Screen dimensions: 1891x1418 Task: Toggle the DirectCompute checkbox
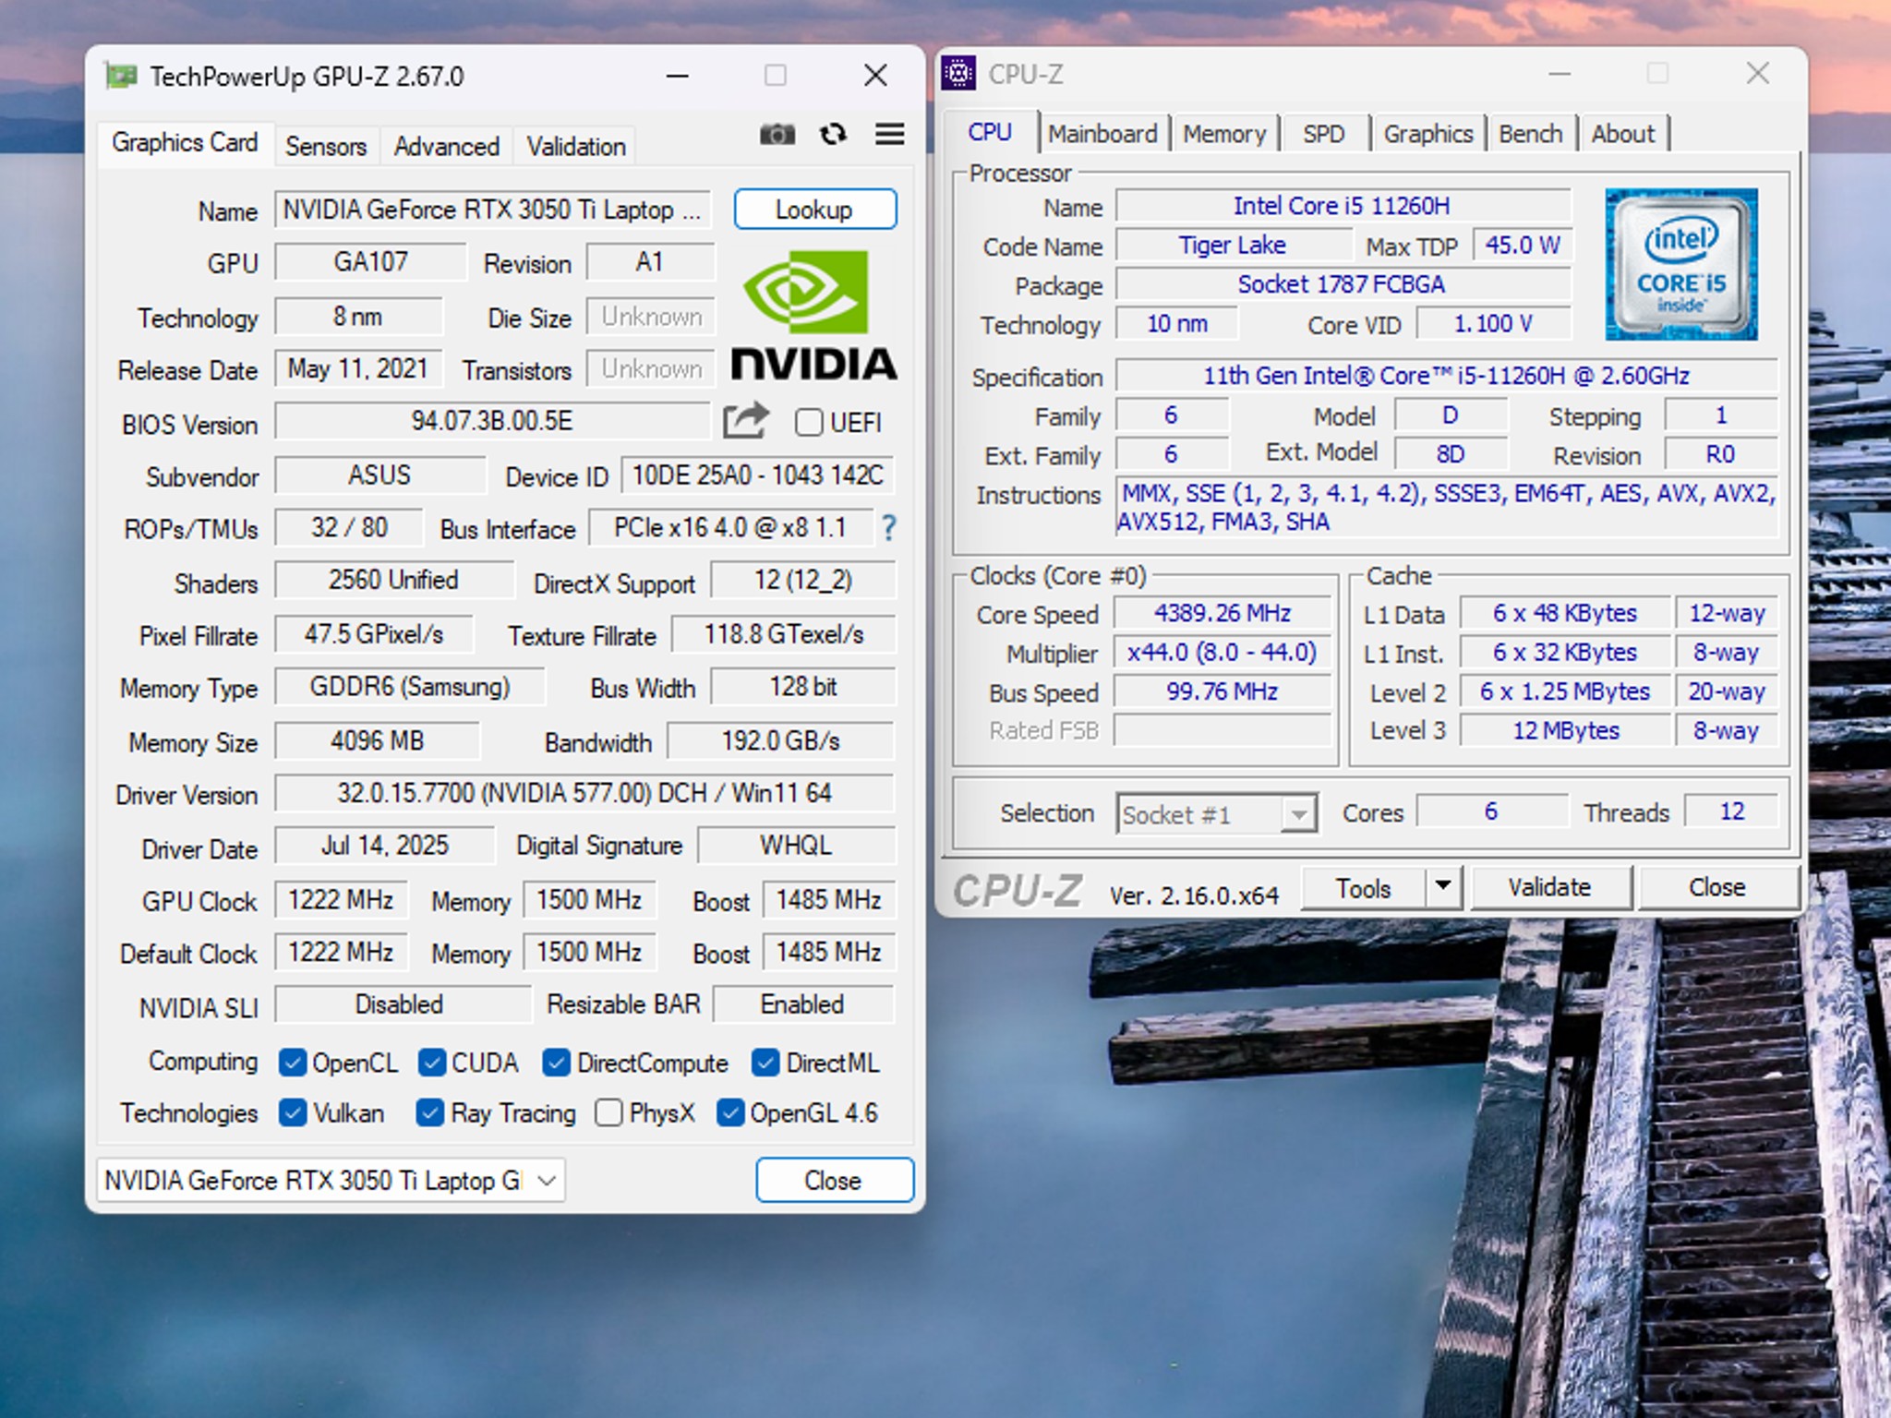(x=556, y=1063)
